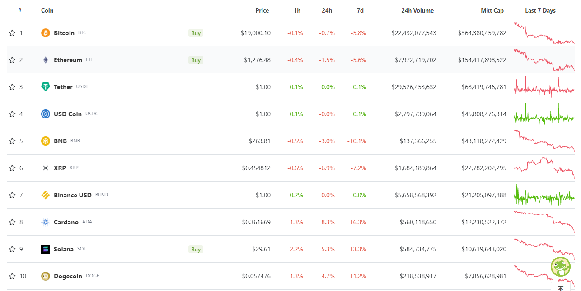Open USD Coin's green sparkline chart
The width and height of the screenshot is (581, 291).
pyautogui.click(x=544, y=114)
